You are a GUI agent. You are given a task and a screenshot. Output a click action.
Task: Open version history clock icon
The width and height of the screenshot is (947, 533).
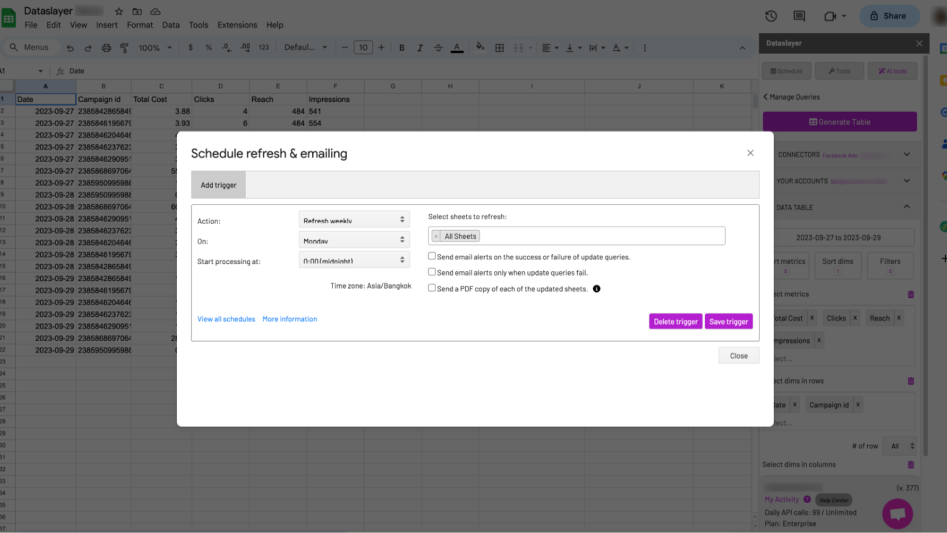(771, 16)
